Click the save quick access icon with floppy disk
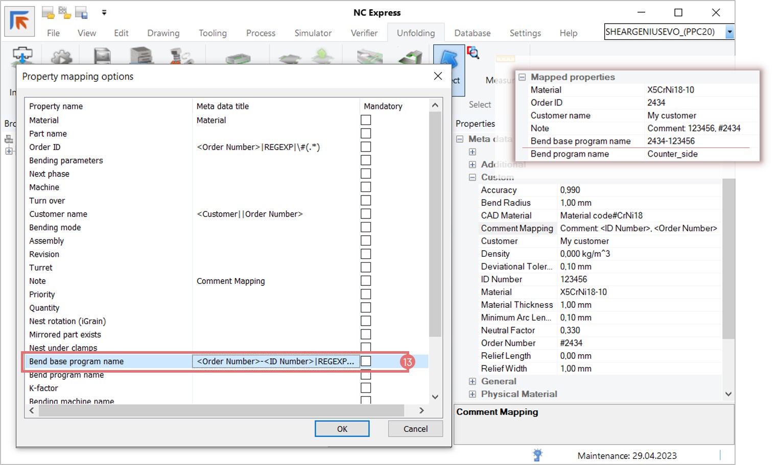The width and height of the screenshot is (779, 465). (x=81, y=13)
